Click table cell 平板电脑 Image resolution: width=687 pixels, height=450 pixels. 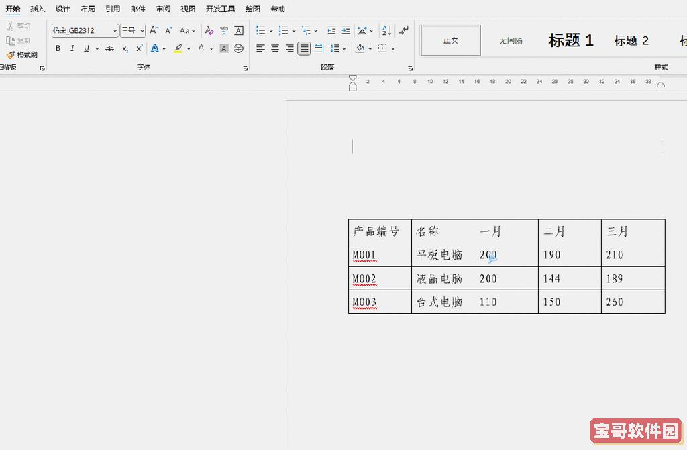439,255
